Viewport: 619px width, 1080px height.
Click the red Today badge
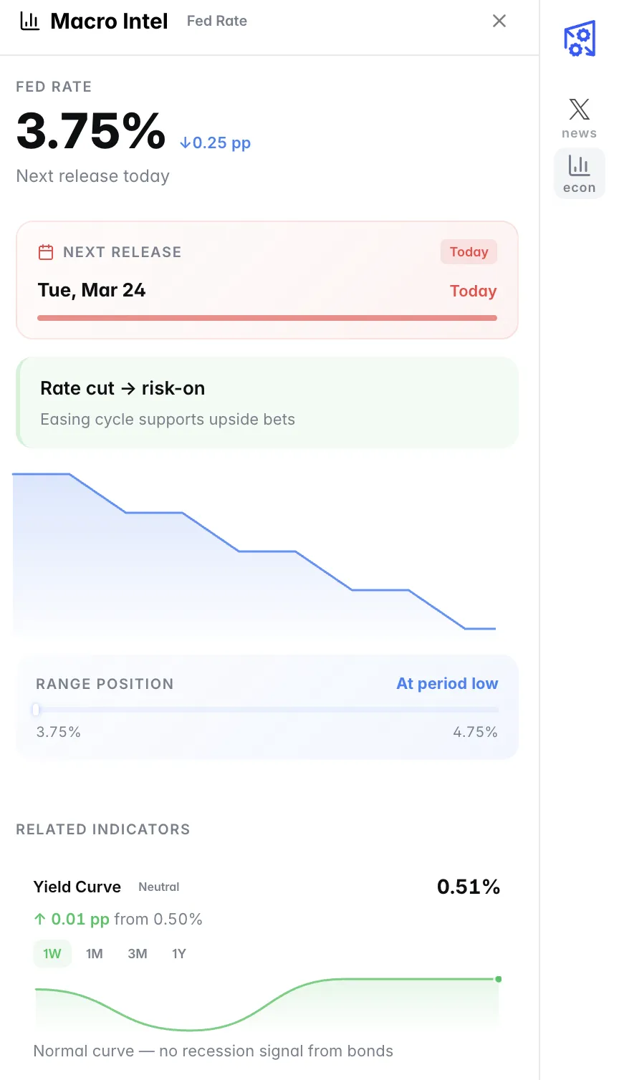pyautogui.click(x=469, y=252)
